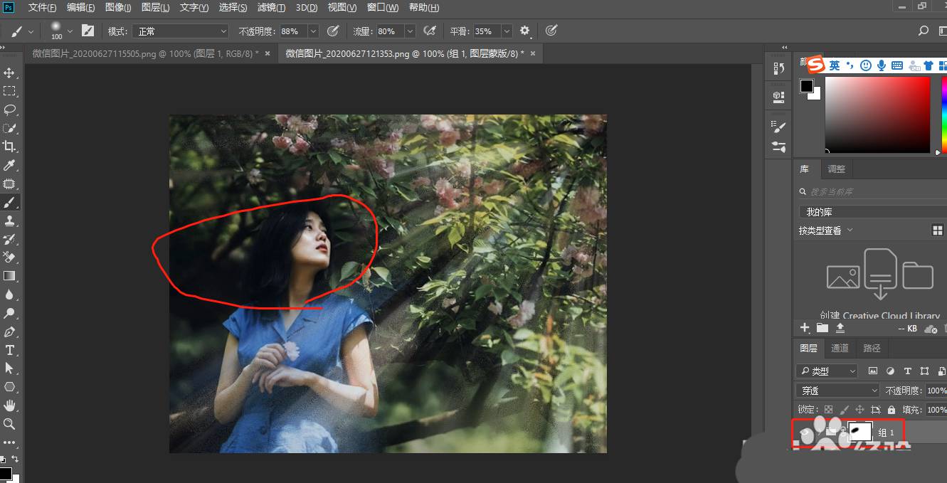Screen dimensions: 947x483
Task: Open the layer blend mode 穿透 dropdown
Action: click(x=837, y=390)
